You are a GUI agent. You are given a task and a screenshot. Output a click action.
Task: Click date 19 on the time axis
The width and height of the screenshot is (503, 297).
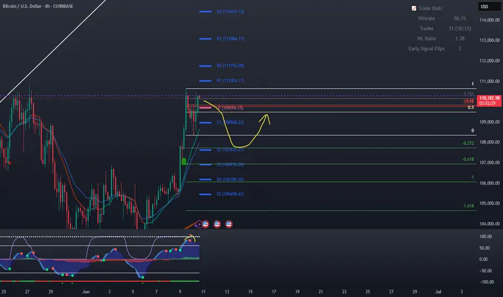(297, 292)
